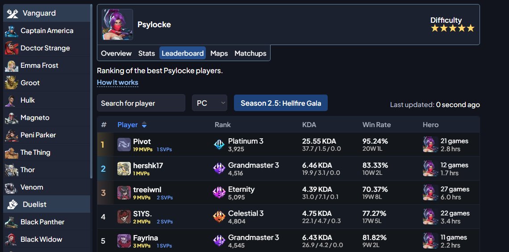Focus the Search for player field
This screenshot has height=252, width=509.
(x=141, y=103)
